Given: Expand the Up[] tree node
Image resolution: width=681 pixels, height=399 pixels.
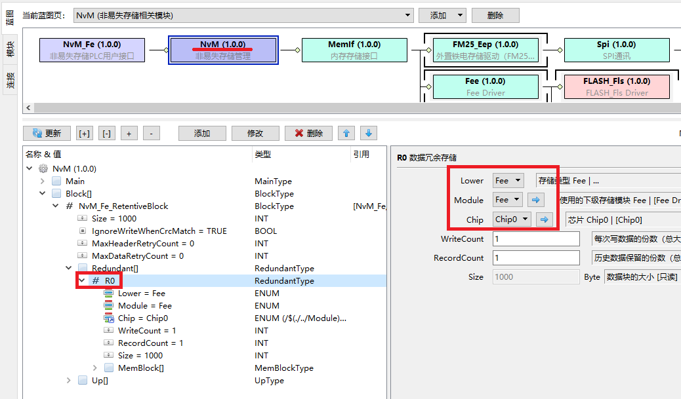Looking at the screenshot, I should (69, 380).
